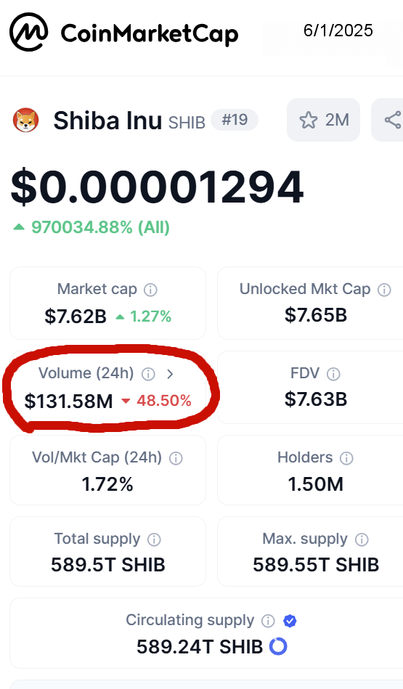Click the #19 rank badge
This screenshot has width=403, height=689.
click(235, 120)
